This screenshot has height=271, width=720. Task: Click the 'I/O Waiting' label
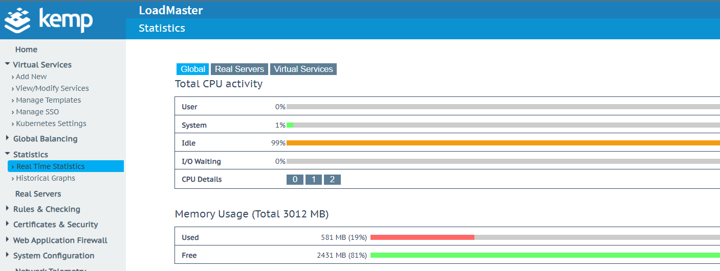click(x=201, y=161)
